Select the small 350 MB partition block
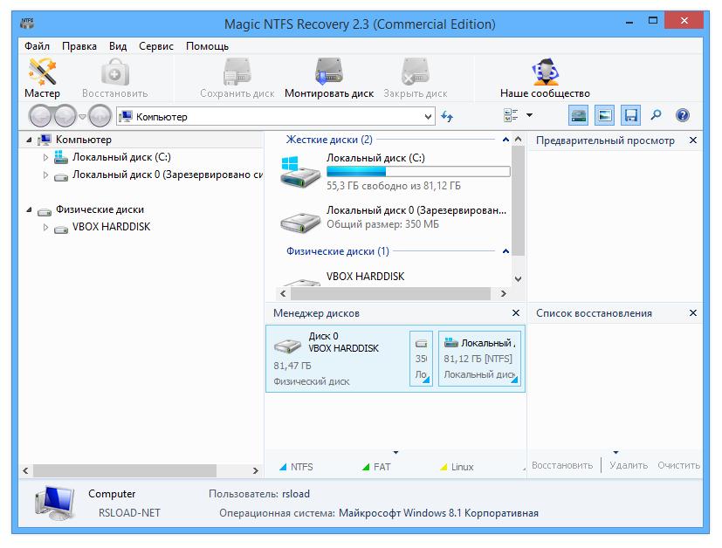Viewport: 722px width, 548px height. [x=421, y=359]
